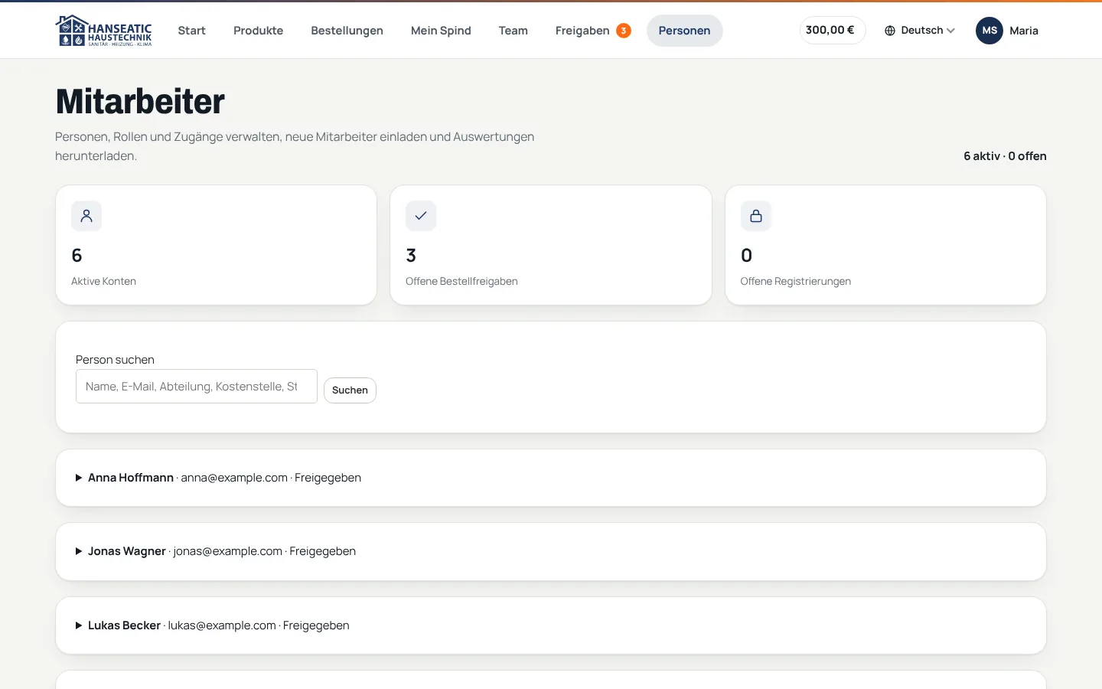Open Freigaben with 3 pending
Image resolution: width=1102 pixels, height=689 pixels.
(593, 31)
